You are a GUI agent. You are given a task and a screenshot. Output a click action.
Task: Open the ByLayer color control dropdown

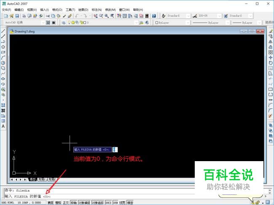coord(188,22)
